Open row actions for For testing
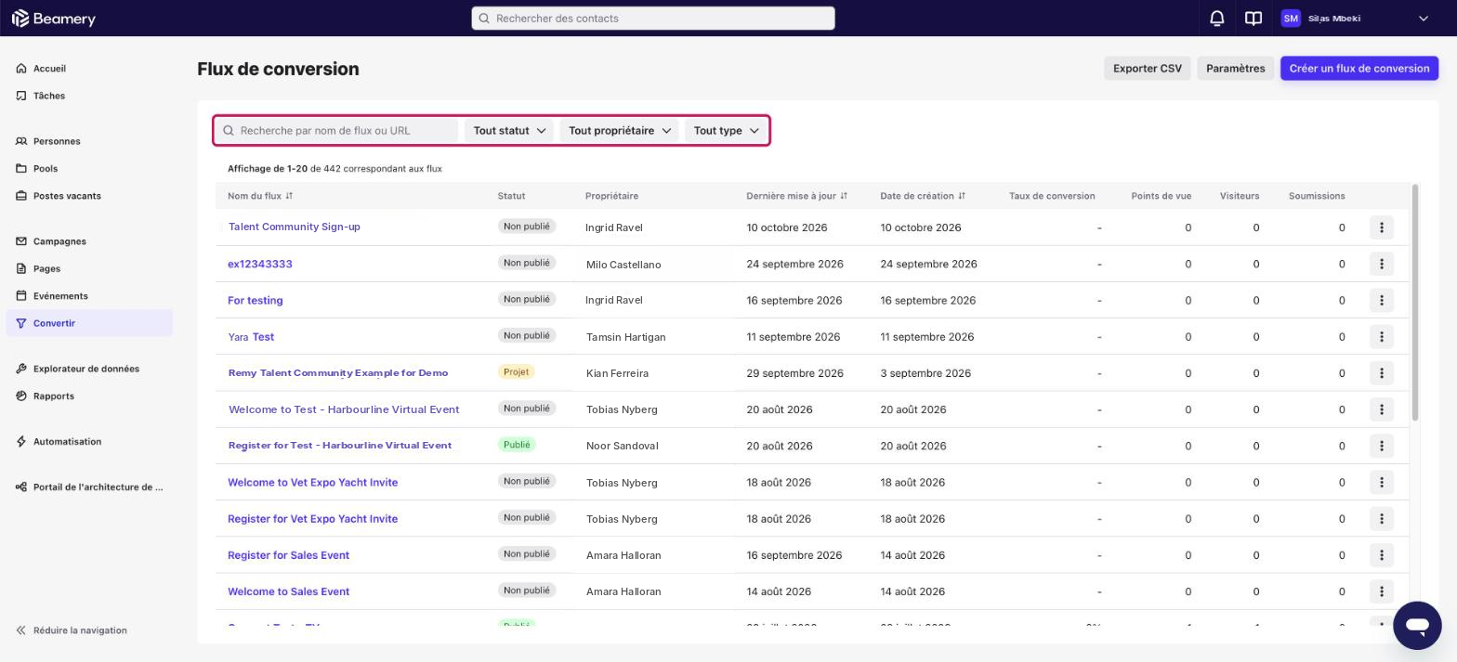 pos(1382,300)
